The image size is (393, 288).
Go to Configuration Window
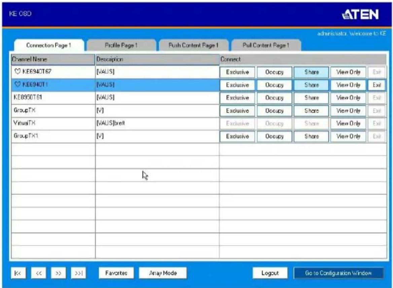pos(338,273)
